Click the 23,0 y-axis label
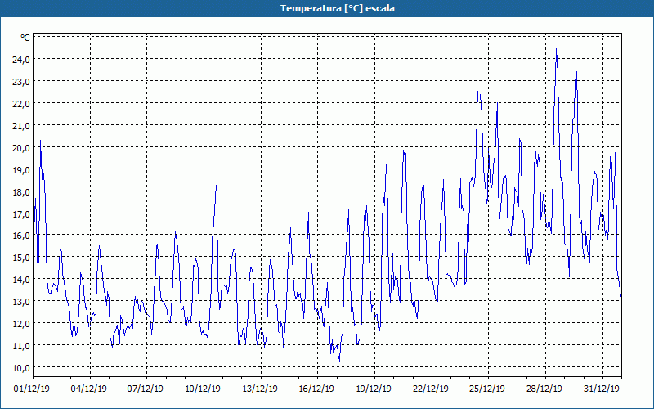 coord(22,82)
